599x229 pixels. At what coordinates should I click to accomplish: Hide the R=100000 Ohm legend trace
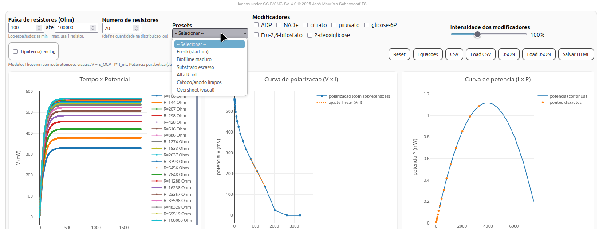click(178, 220)
